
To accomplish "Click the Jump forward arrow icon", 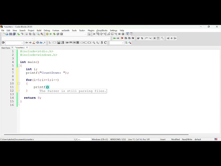I will coord(118,38).
